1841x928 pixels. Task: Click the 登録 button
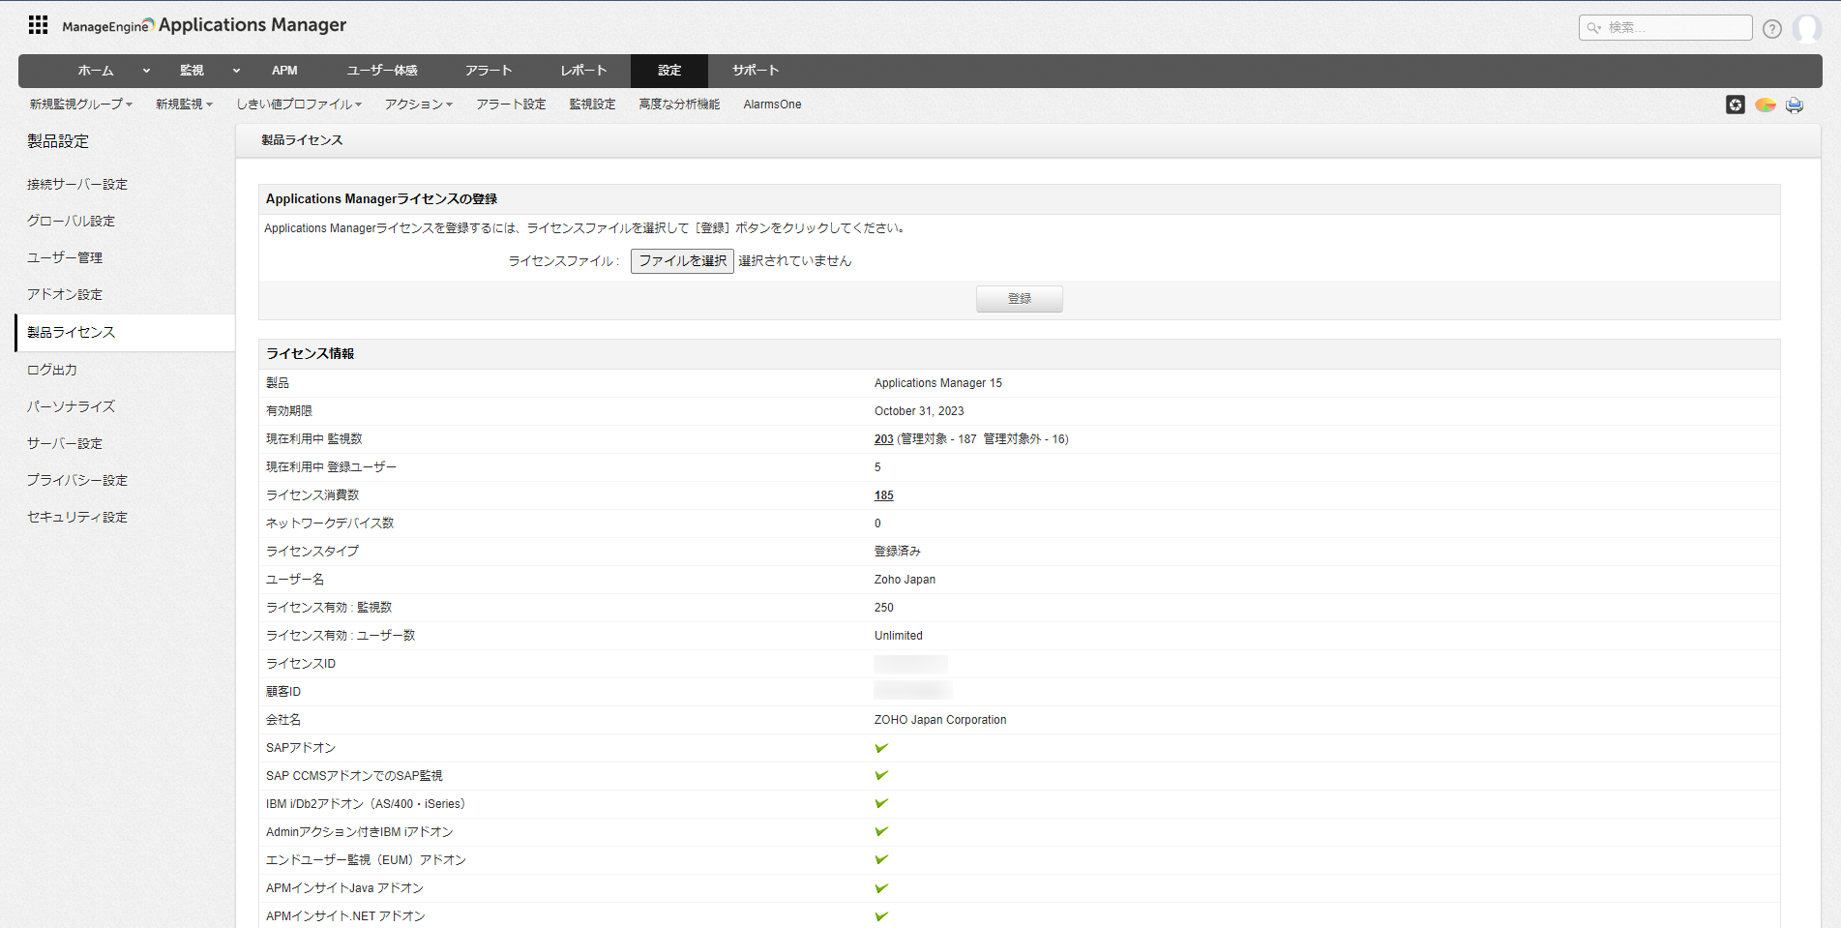coord(1020,299)
